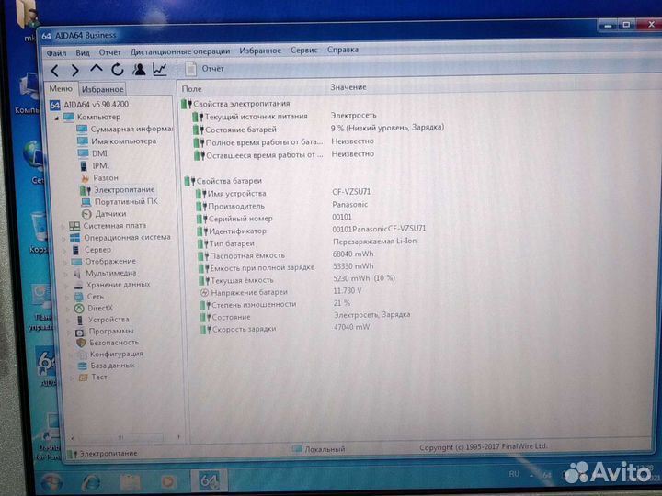Open the user/remote icon in toolbar
The image size is (662, 496).
click(x=139, y=70)
